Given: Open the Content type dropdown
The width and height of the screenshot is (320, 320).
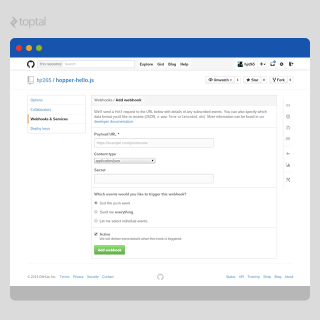Looking at the screenshot, I should (x=124, y=161).
